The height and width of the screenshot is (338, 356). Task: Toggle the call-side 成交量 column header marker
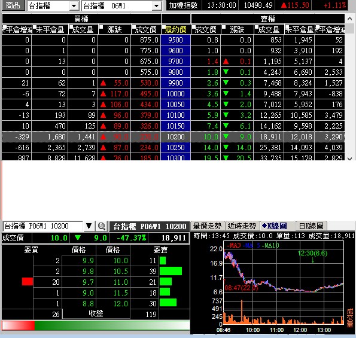71,27
